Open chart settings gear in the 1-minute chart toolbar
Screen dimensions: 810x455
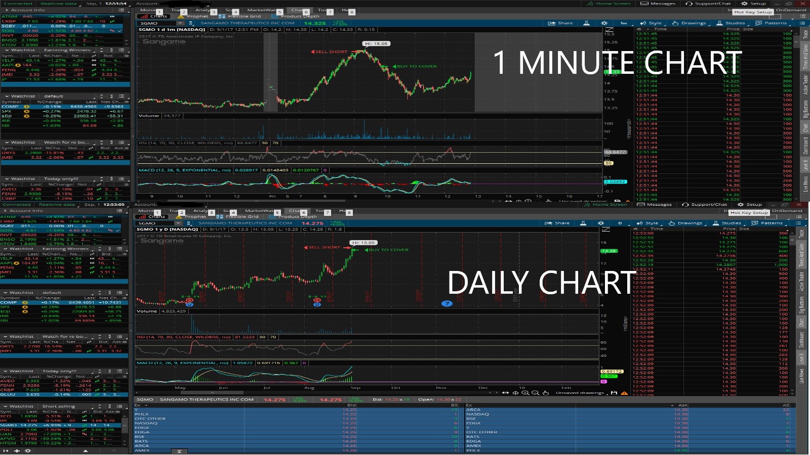click(604, 23)
